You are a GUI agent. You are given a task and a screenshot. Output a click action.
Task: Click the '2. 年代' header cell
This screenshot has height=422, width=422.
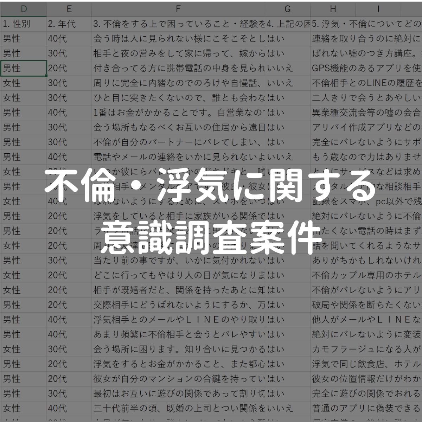click(69, 24)
